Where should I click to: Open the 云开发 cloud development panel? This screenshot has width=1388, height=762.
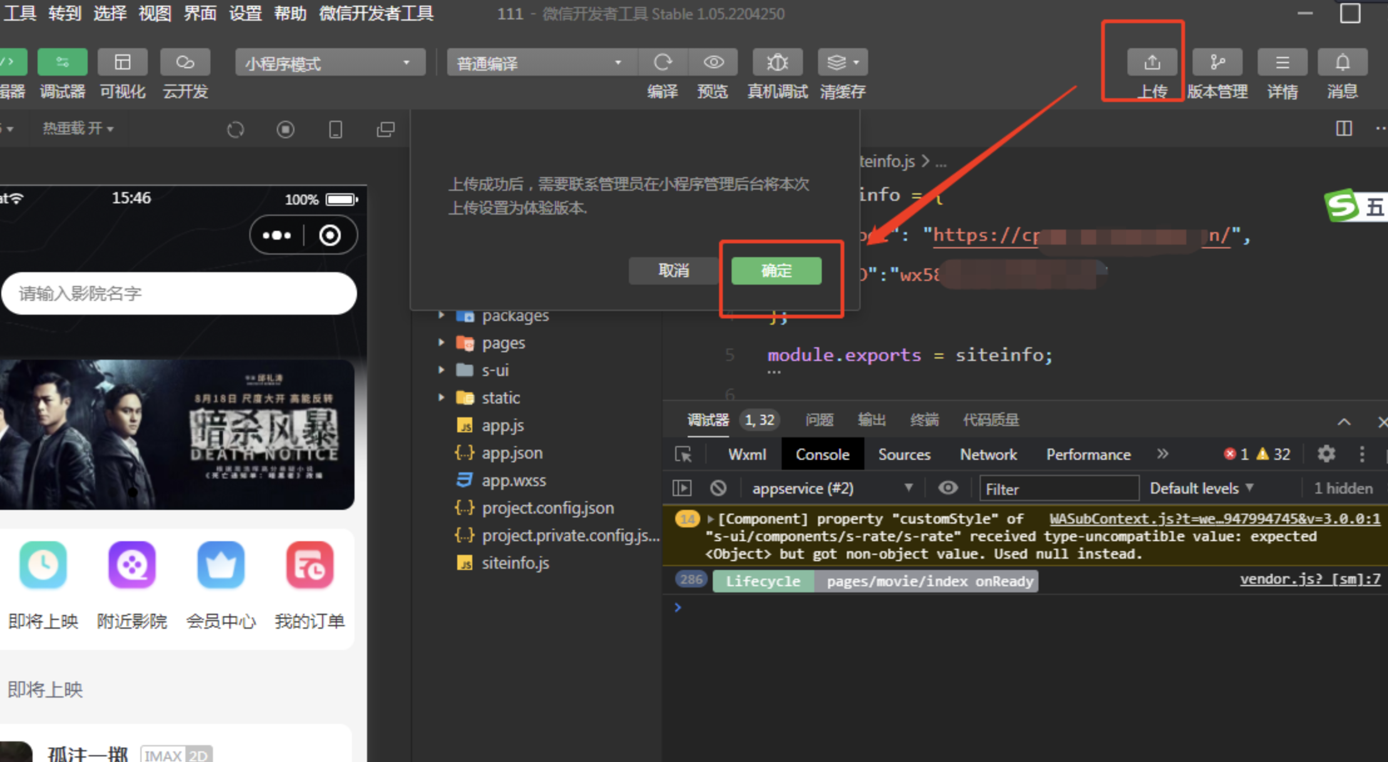click(x=185, y=62)
